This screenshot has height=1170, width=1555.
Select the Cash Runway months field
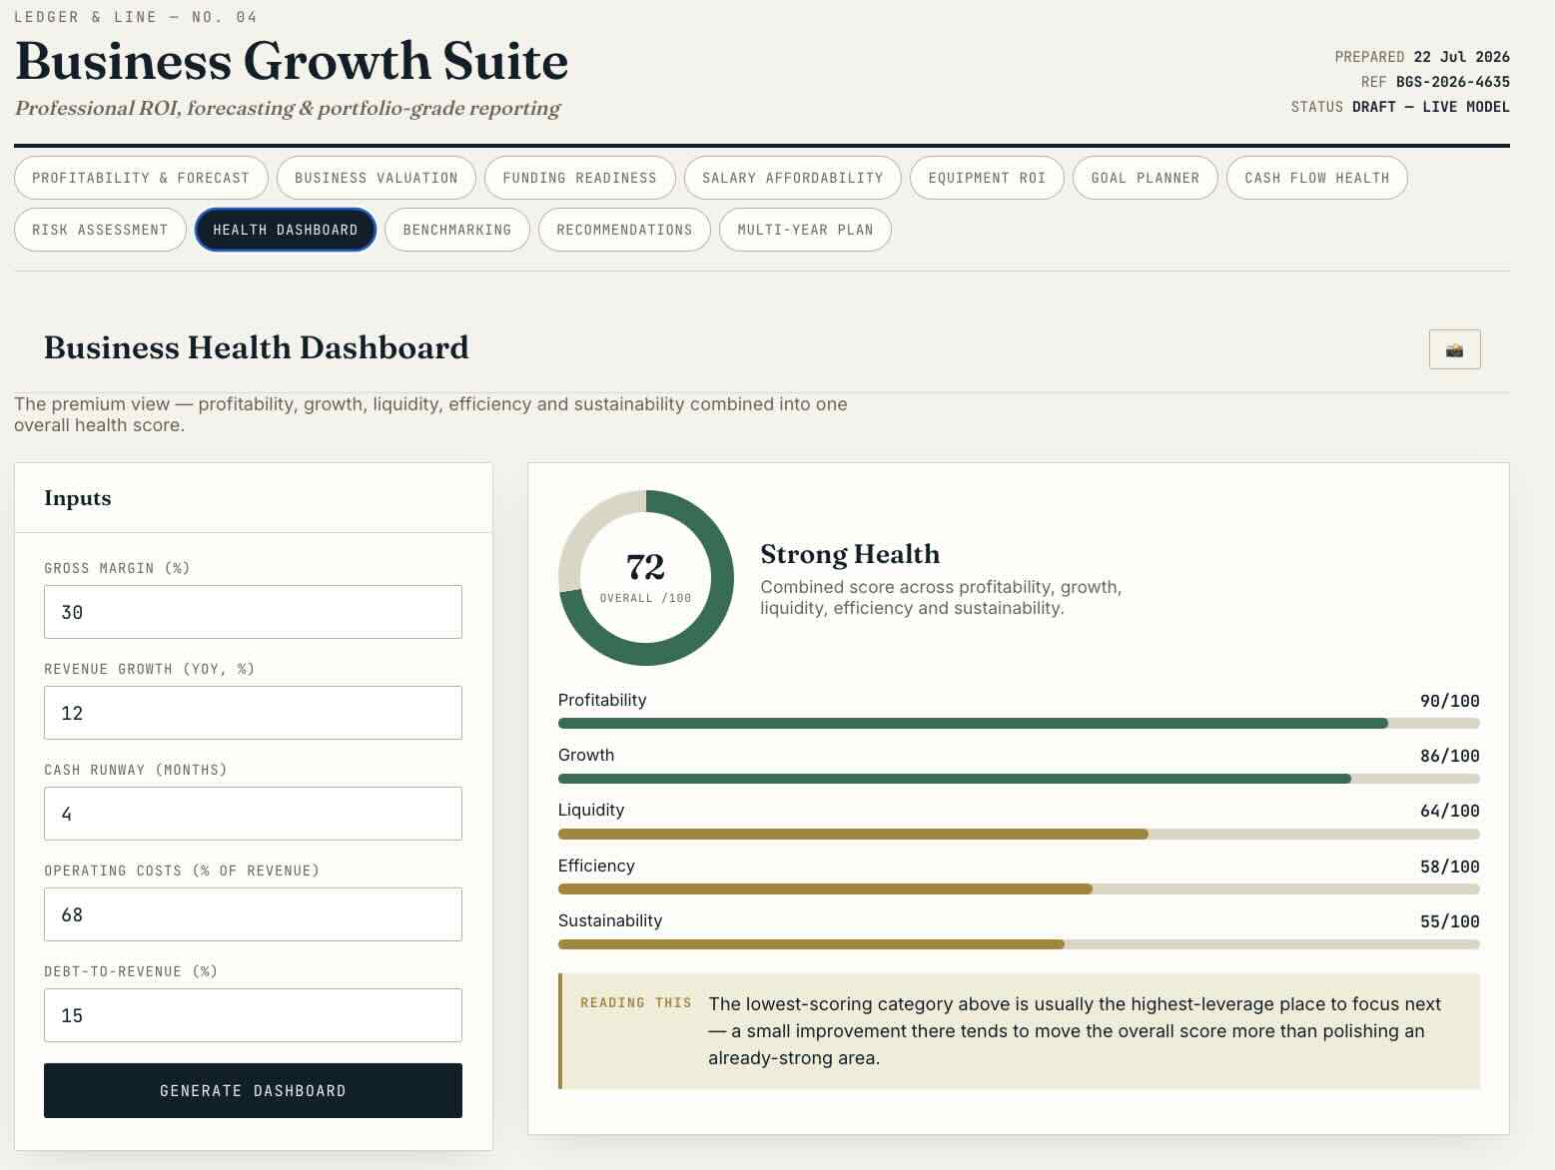click(253, 814)
